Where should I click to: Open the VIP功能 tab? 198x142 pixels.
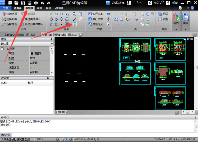pos(59,8)
